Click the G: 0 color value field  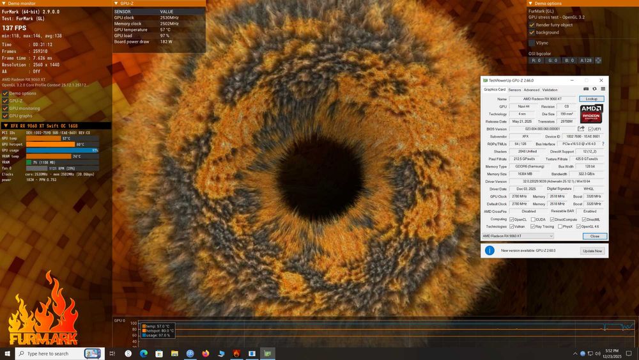pos(553,60)
